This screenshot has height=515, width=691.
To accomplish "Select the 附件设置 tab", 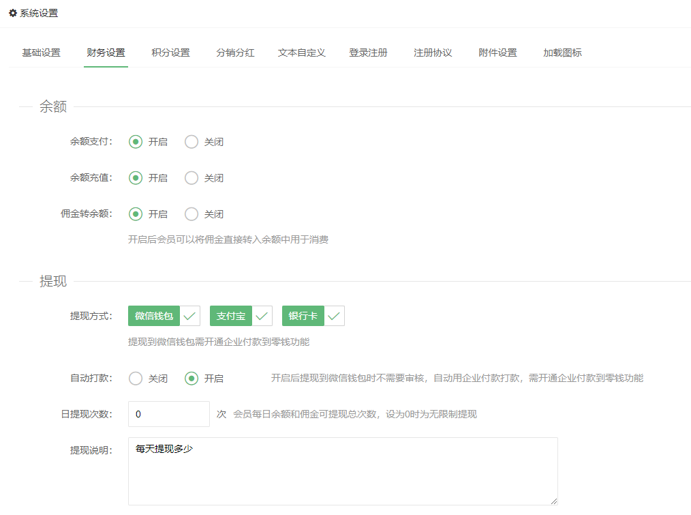I will [497, 53].
